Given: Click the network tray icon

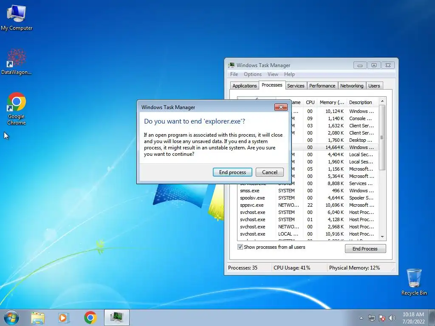Looking at the screenshot, I should [x=371, y=318].
